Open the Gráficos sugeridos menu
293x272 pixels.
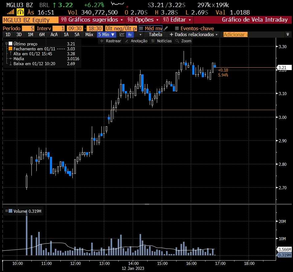(x=92, y=20)
